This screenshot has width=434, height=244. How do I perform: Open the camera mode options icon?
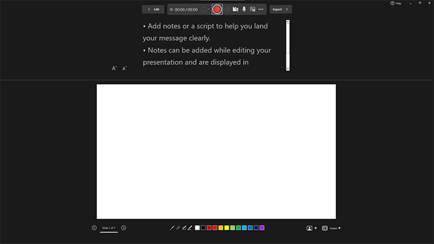click(x=252, y=9)
